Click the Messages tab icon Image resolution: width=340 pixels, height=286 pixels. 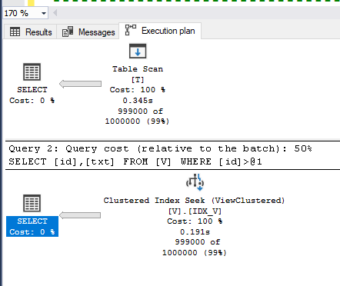click(68, 32)
